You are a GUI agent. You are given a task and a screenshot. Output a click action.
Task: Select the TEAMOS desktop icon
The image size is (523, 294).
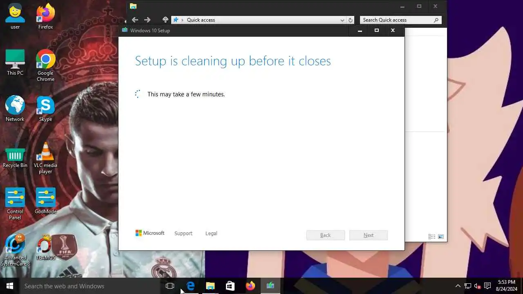45,247
